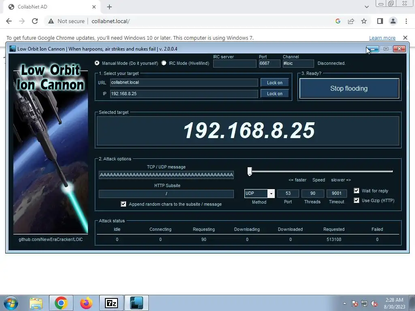
Task: Close the CollabNet AD tab
Action: 94,7
